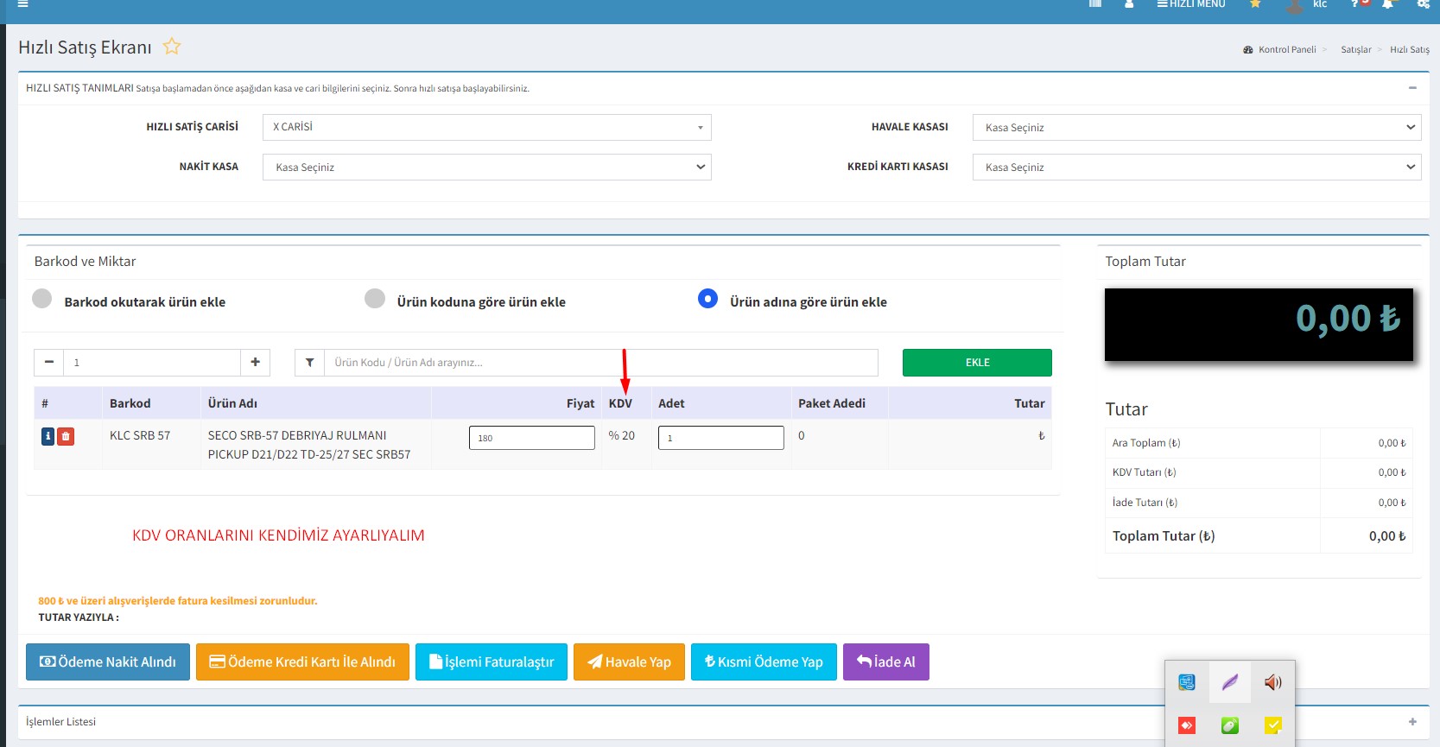The width and height of the screenshot is (1440, 747).
Task: Delete the KLC SRB 57 product row
Action: [66, 437]
